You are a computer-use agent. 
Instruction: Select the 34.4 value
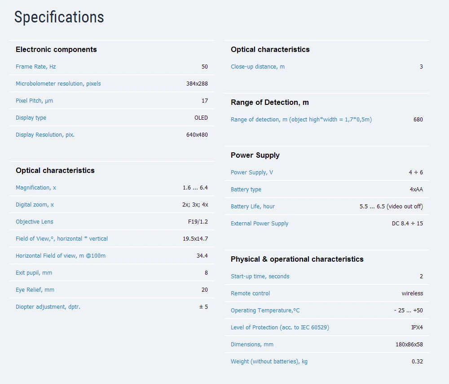click(202, 256)
